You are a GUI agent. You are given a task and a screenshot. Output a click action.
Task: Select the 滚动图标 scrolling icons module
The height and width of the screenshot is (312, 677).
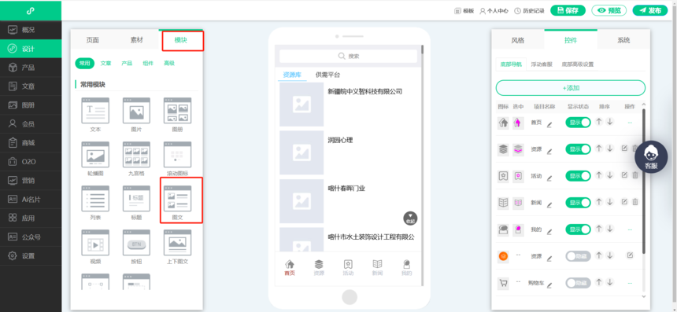tap(177, 155)
